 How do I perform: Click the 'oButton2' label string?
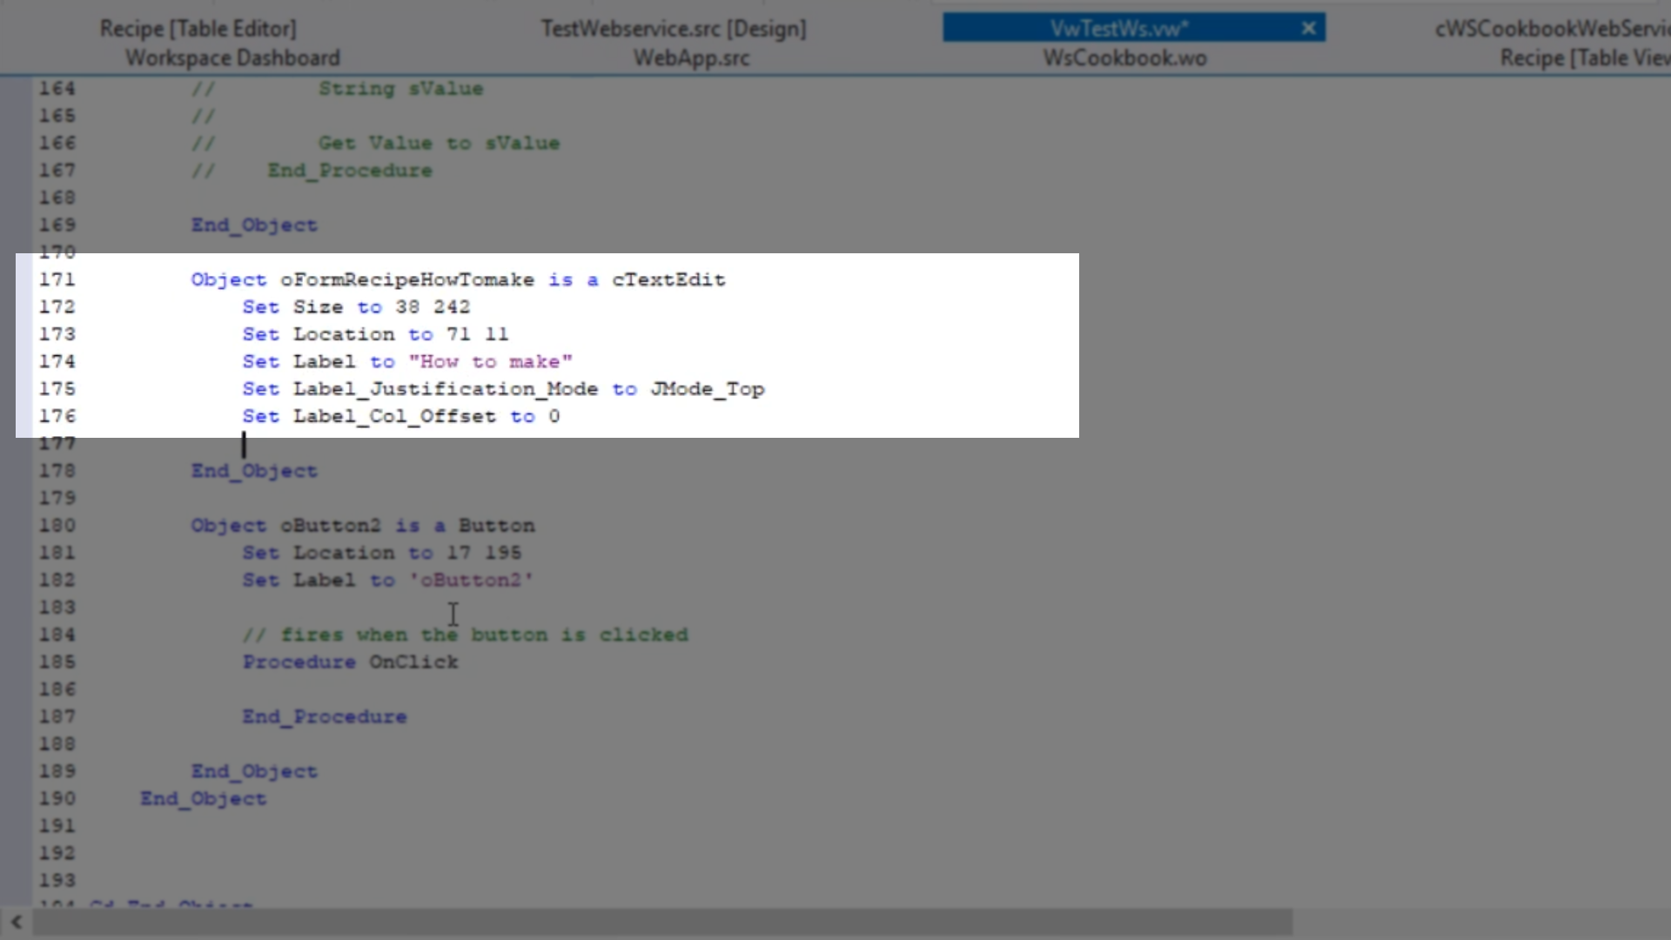click(471, 580)
